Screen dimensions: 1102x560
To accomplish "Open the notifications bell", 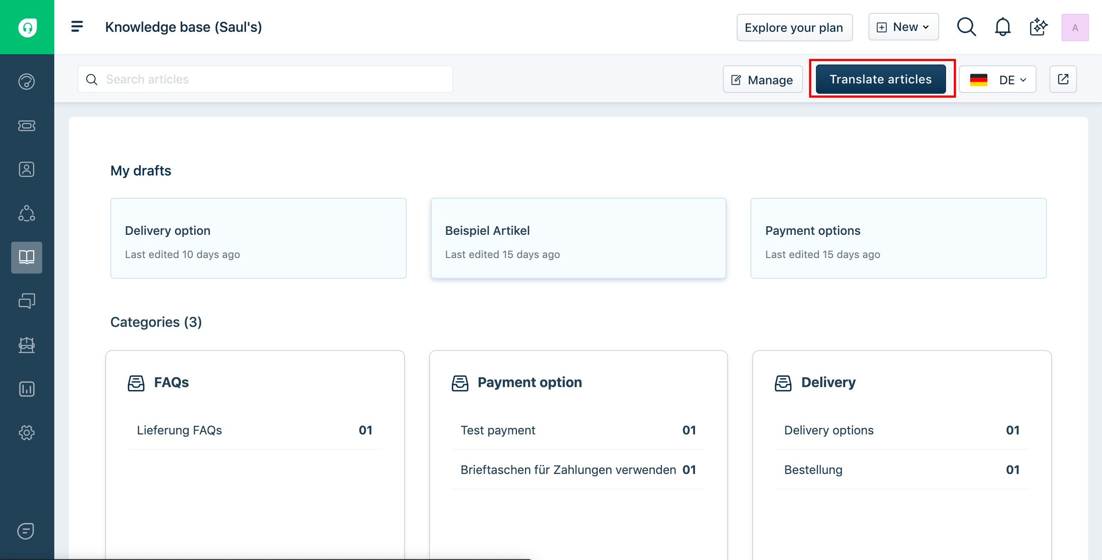I will coord(1002,27).
